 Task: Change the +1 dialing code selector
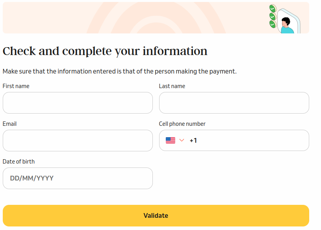193,140
